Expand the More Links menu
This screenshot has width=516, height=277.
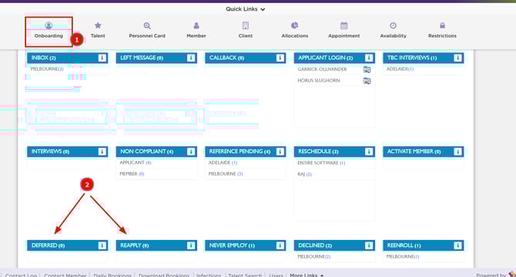click(x=307, y=275)
